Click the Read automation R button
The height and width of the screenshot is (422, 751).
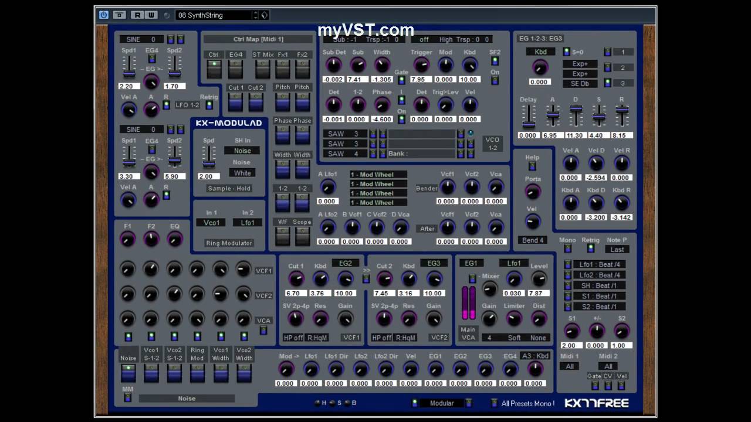tap(137, 15)
